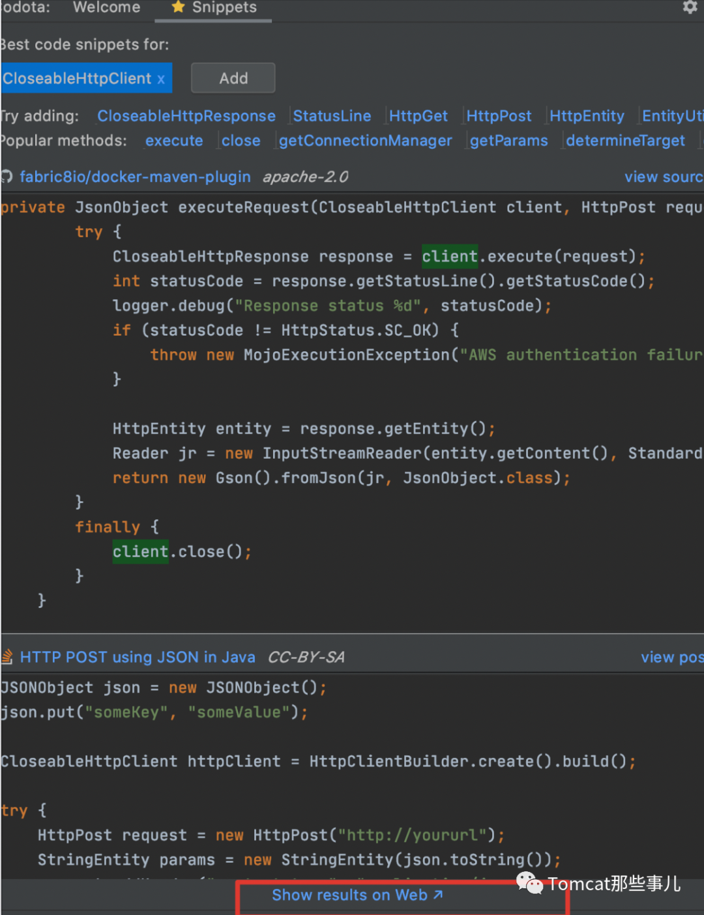Click response.getEntity() call
Image resolution: width=704 pixels, height=915 pixels.
pos(393,429)
